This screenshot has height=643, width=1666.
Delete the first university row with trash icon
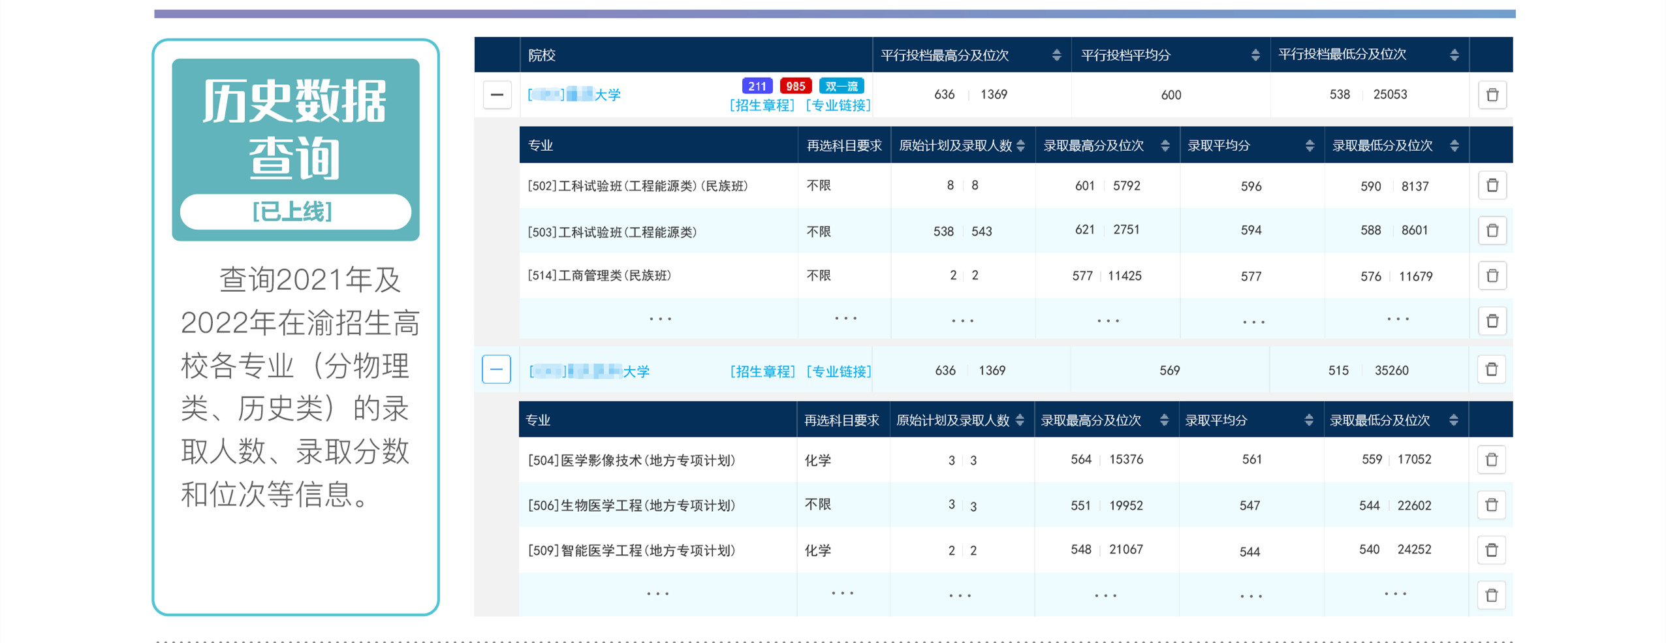pyautogui.click(x=1492, y=95)
